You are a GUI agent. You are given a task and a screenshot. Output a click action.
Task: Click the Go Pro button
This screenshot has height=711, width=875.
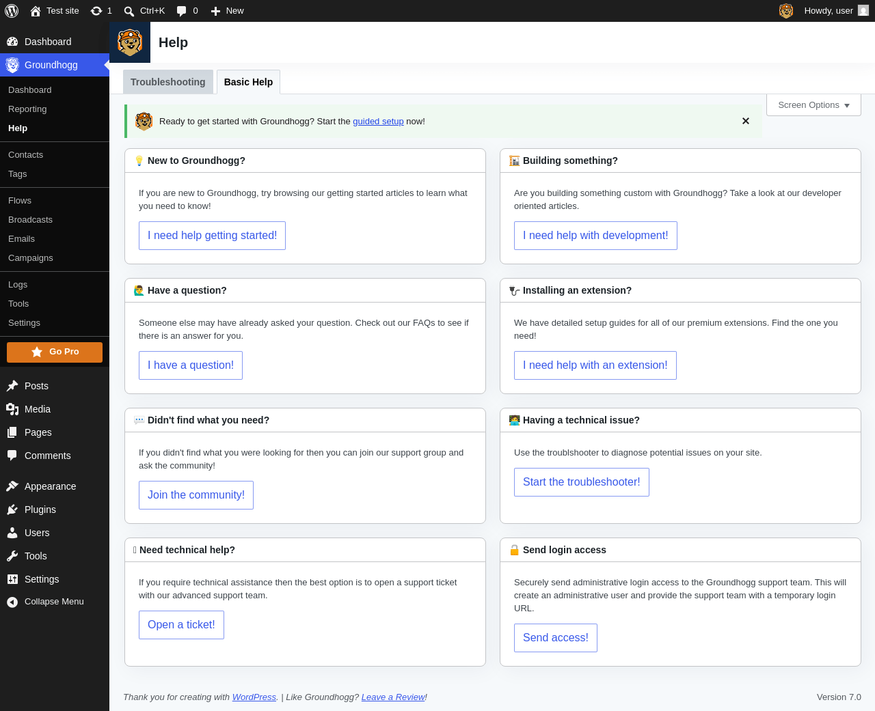pos(55,352)
